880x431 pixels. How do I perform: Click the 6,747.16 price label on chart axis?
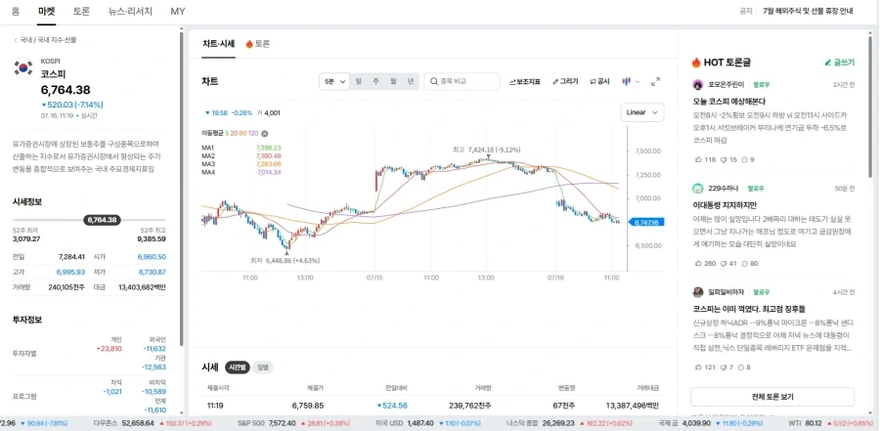pyautogui.click(x=647, y=223)
